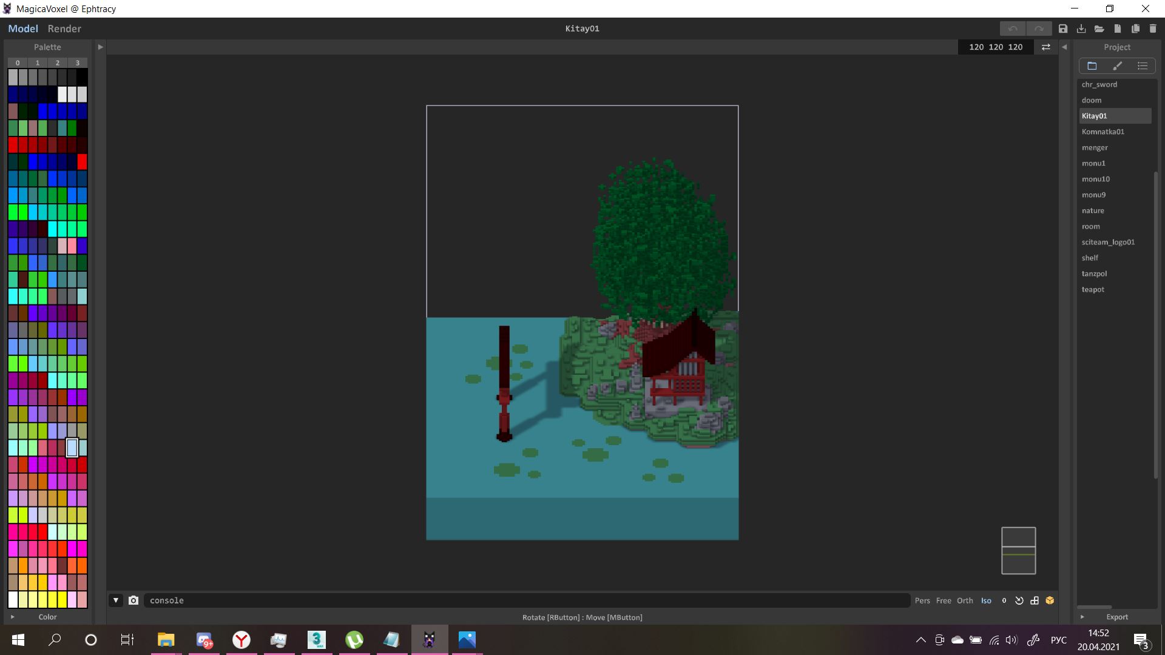Enable Orth camera mode
The height and width of the screenshot is (655, 1165).
[x=965, y=600]
